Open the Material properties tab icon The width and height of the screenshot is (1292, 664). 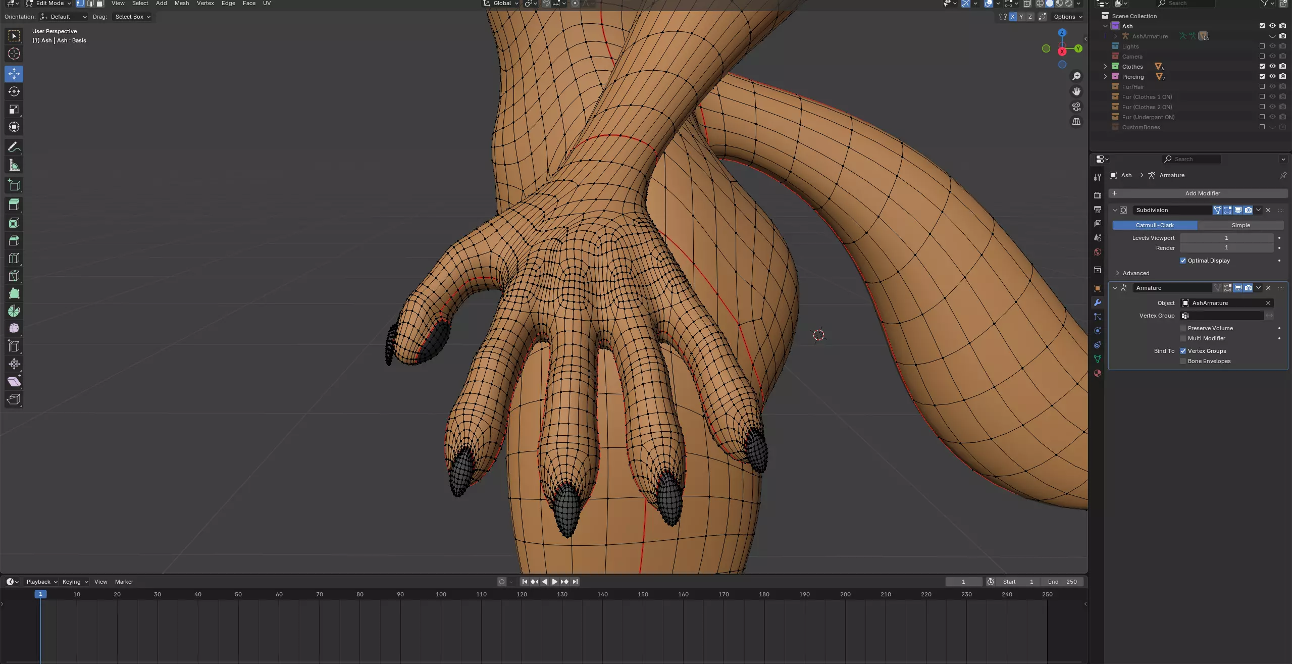(x=1097, y=373)
